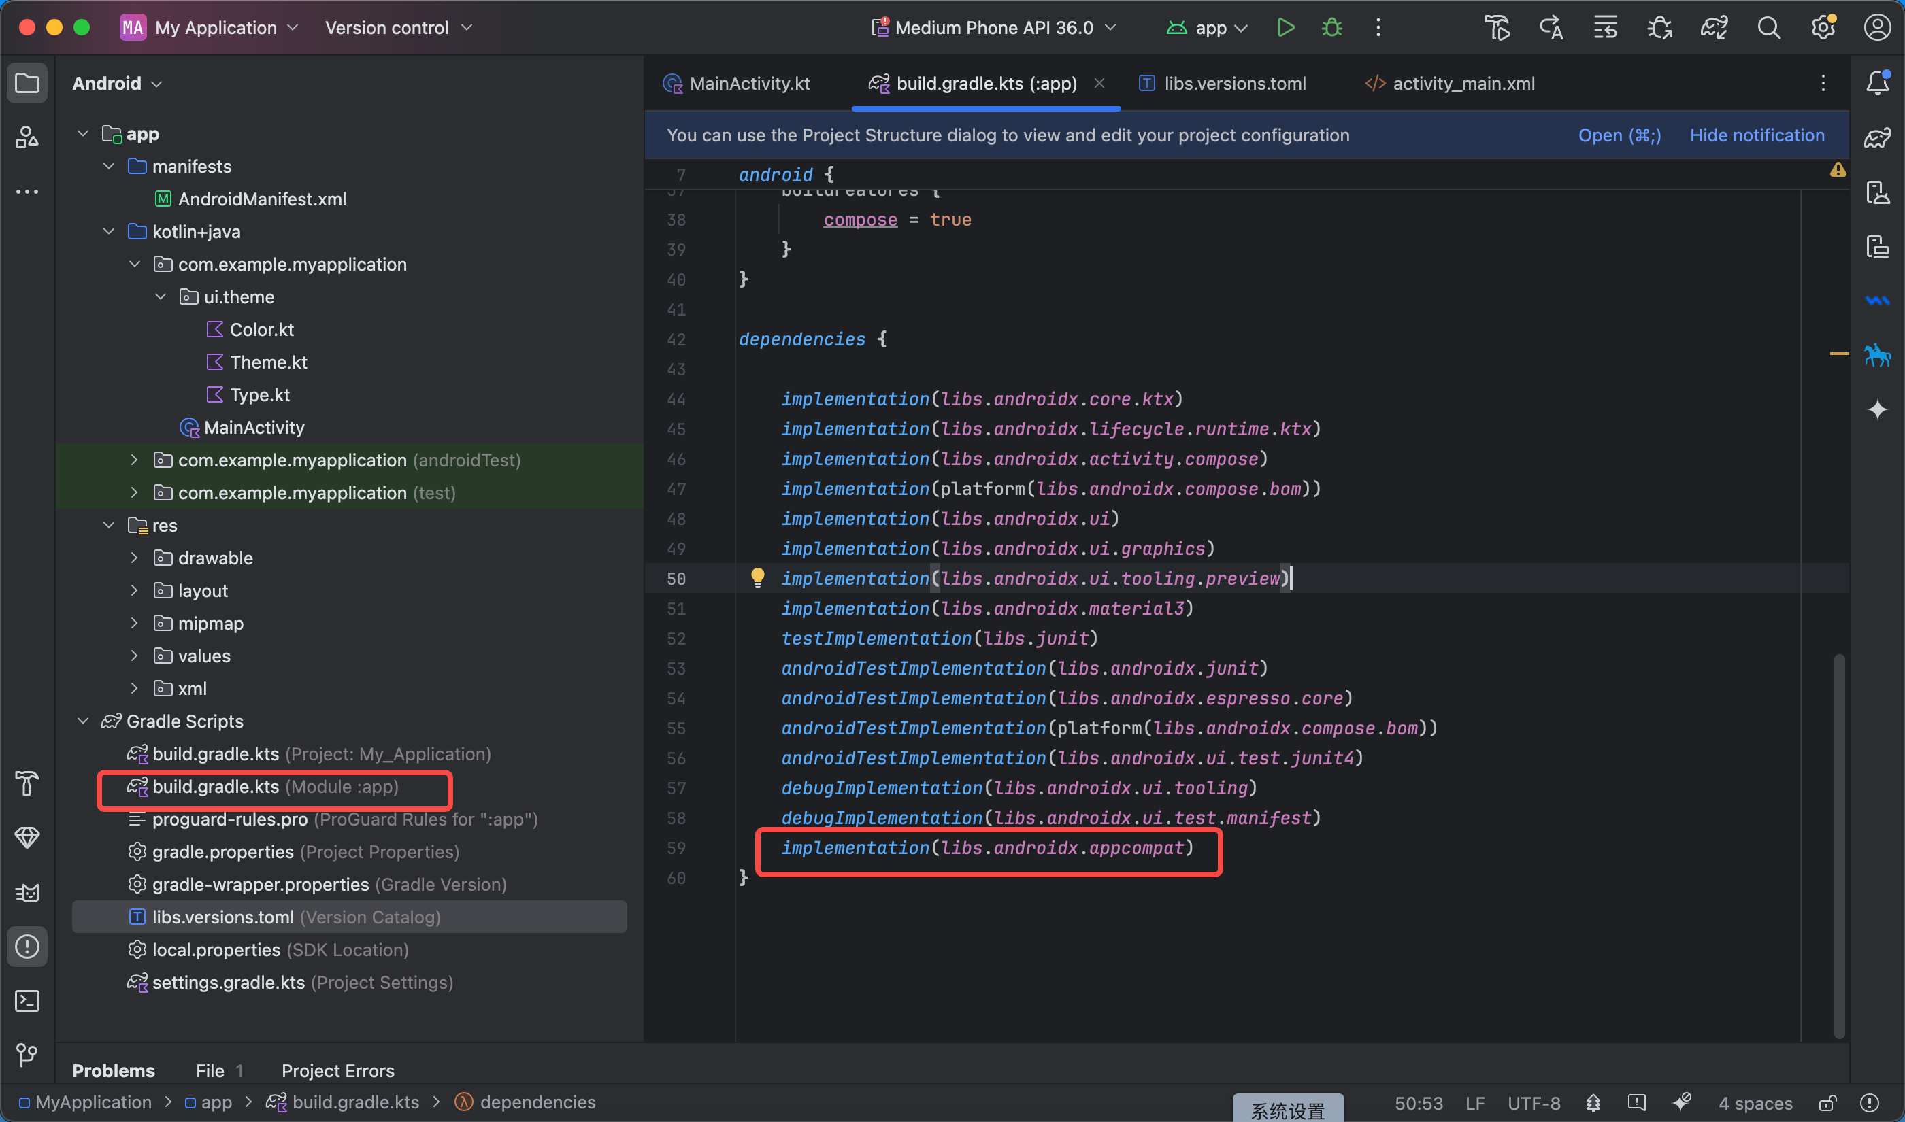This screenshot has width=1905, height=1122.
Task: Open the Terminal tool window
Action: tap(27, 1001)
